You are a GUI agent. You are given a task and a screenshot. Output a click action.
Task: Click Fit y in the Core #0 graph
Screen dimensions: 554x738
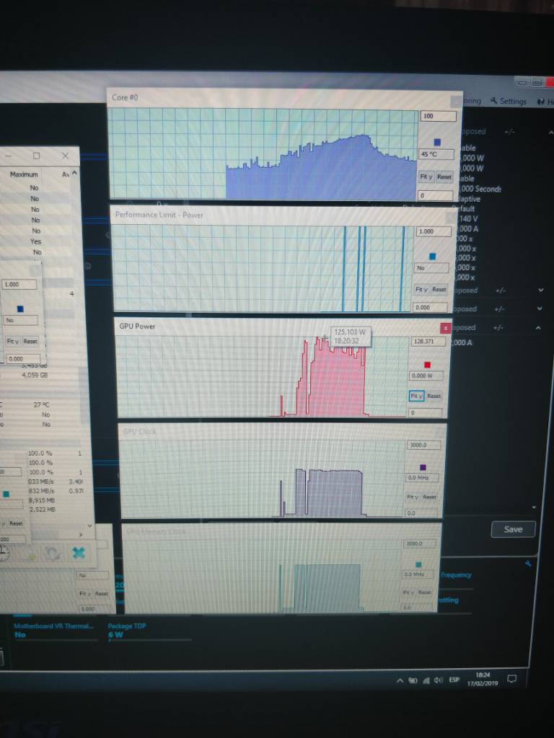tap(426, 177)
